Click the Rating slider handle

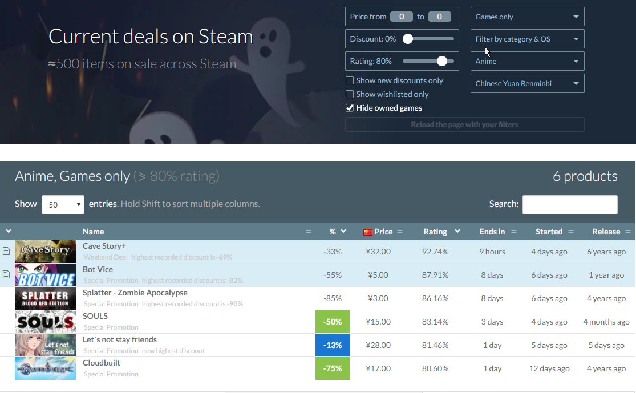coord(442,61)
